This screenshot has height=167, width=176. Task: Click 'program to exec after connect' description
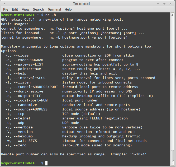click(x=93, y=60)
